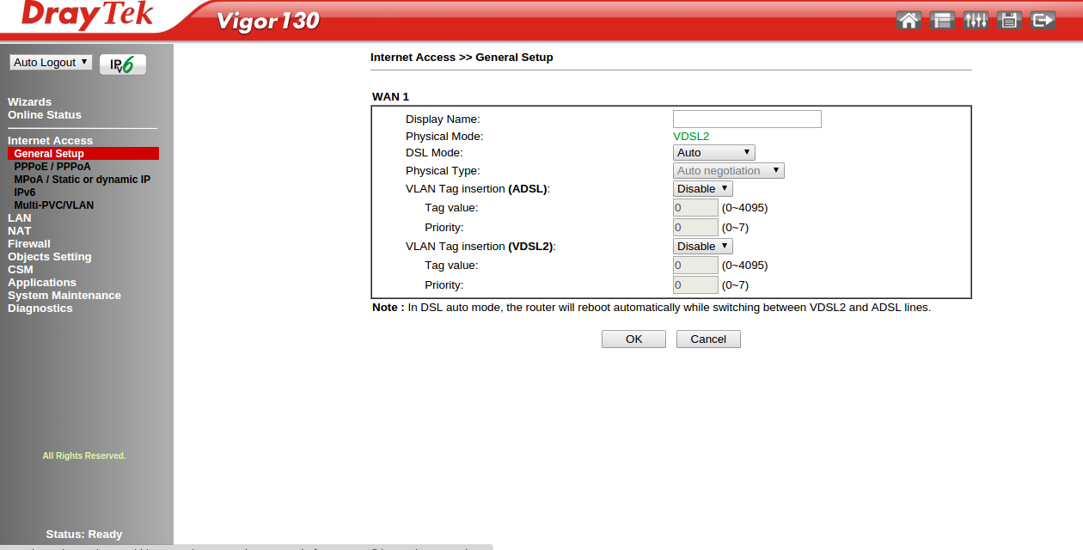Open LAN in the sidebar
Image resolution: width=1083 pixels, height=550 pixels.
[20, 217]
